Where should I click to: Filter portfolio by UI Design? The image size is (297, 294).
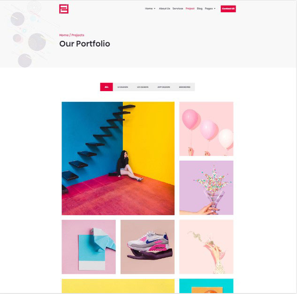122,87
